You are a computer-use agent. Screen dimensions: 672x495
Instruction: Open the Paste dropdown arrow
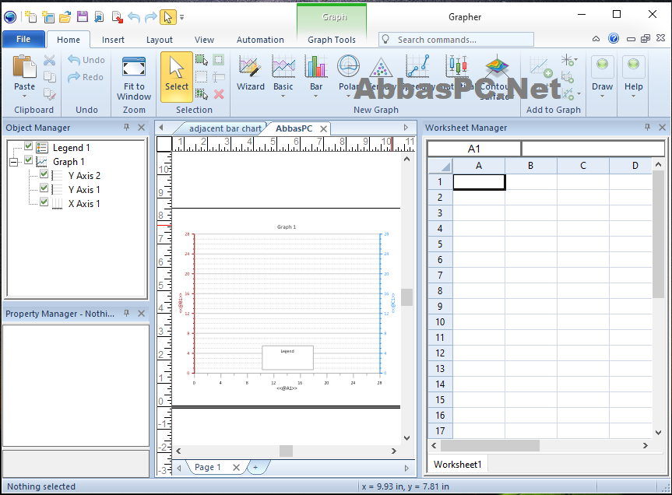click(x=24, y=96)
